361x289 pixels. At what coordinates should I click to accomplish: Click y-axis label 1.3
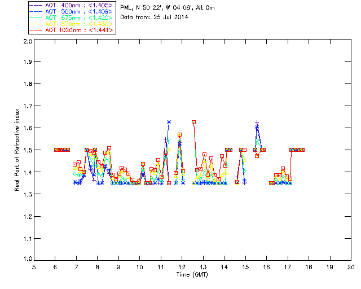28,194
